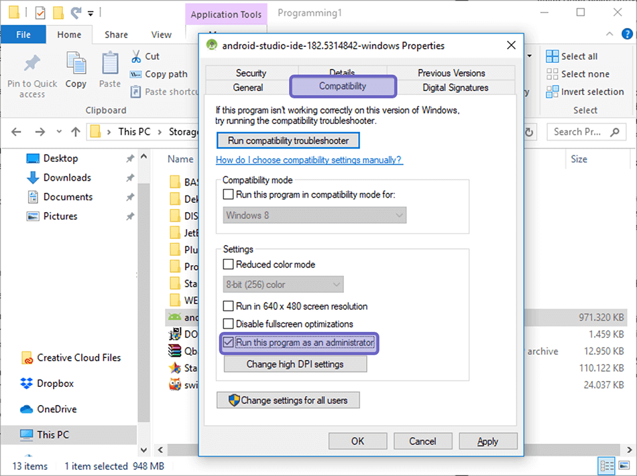The image size is (637, 476).
Task: Open the Digital Signatures tab
Action: coord(455,88)
